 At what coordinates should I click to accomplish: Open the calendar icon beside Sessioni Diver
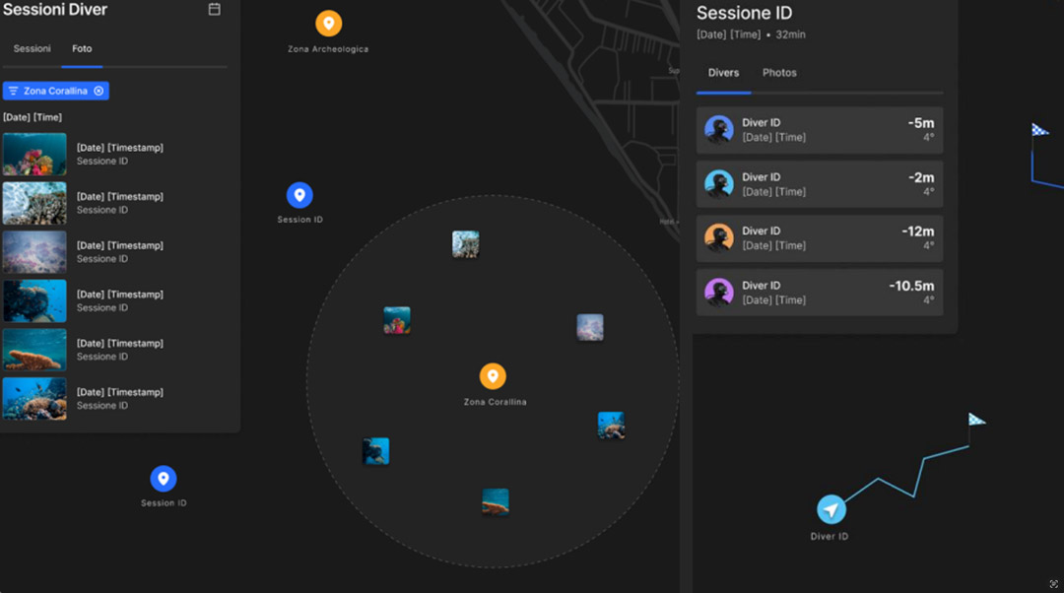tap(215, 10)
